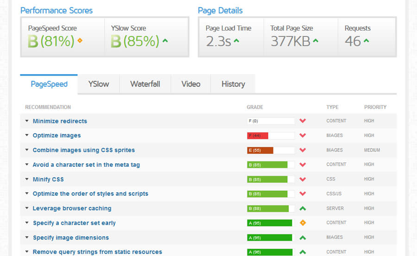Image resolution: width=417 pixels, height=256 pixels.
Task: Click the B (88) grade bar
Action: (x=271, y=208)
